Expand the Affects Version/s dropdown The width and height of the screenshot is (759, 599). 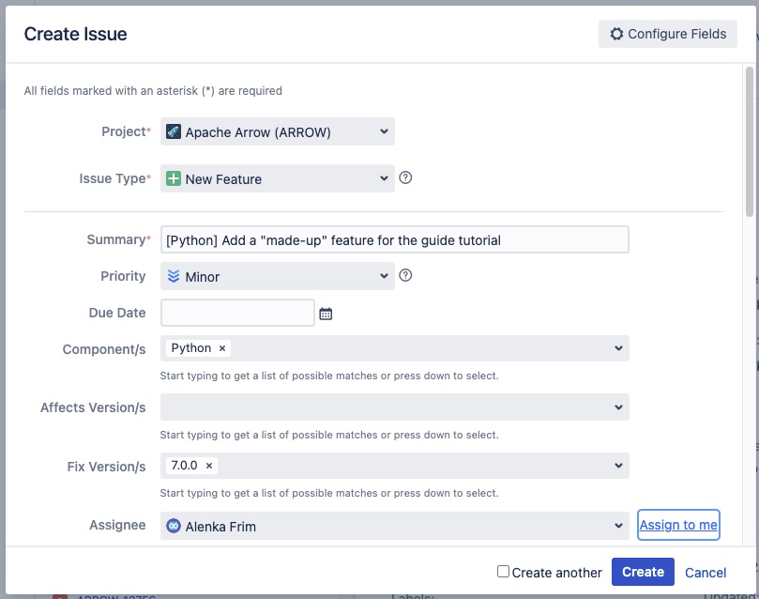click(x=618, y=407)
